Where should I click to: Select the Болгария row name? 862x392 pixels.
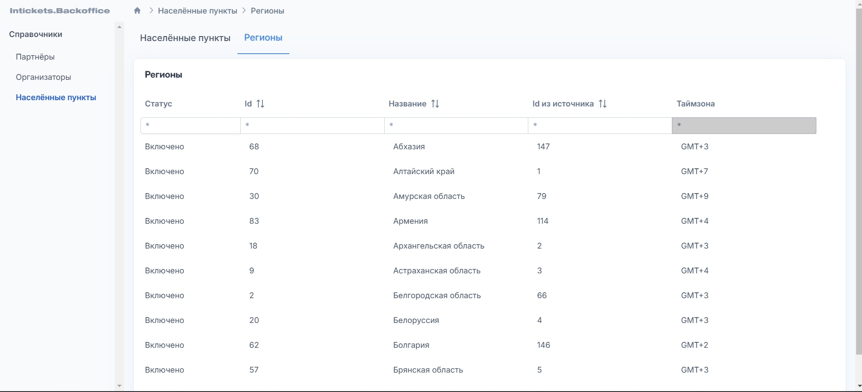(x=411, y=345)
